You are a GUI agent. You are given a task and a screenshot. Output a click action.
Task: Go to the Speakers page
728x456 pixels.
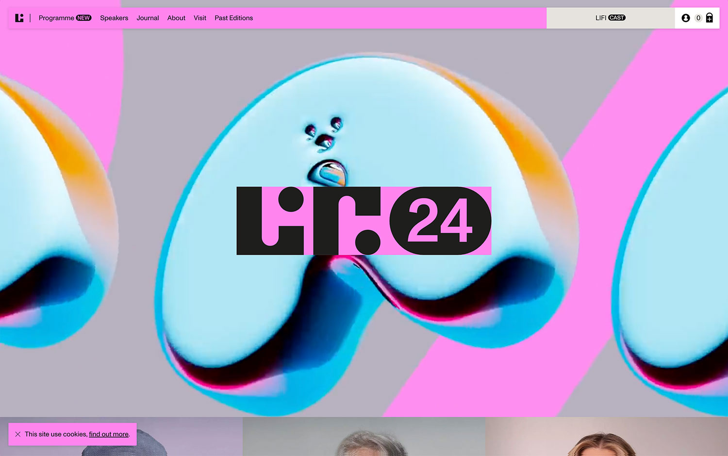point(114,18)
